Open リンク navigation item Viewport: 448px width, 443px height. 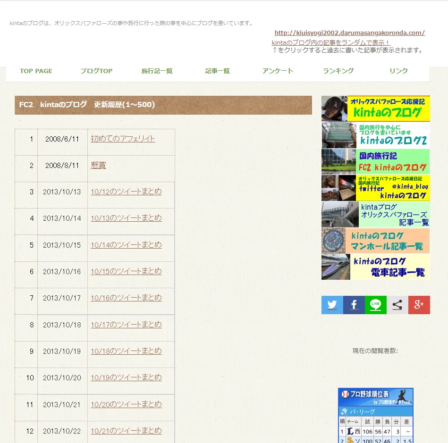(x=398, y=71)
